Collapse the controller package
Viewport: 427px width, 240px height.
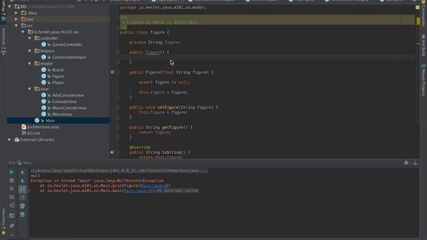tap(29, 39)
